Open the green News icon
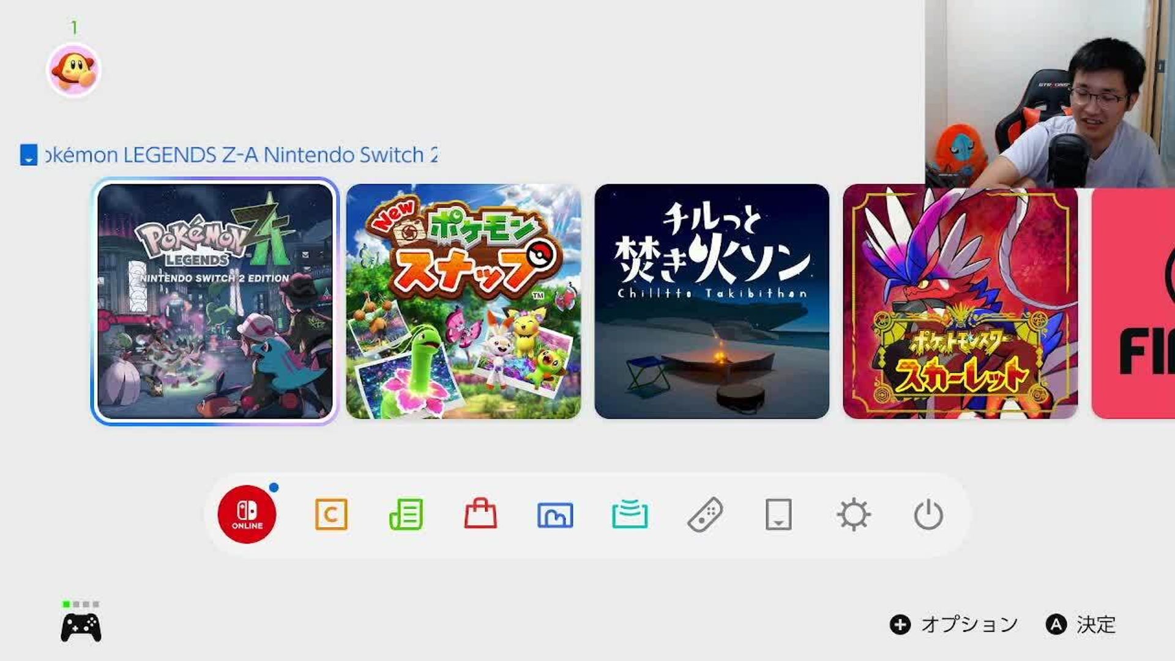This screenshot has width=1175, height=661. pos(406,514)
